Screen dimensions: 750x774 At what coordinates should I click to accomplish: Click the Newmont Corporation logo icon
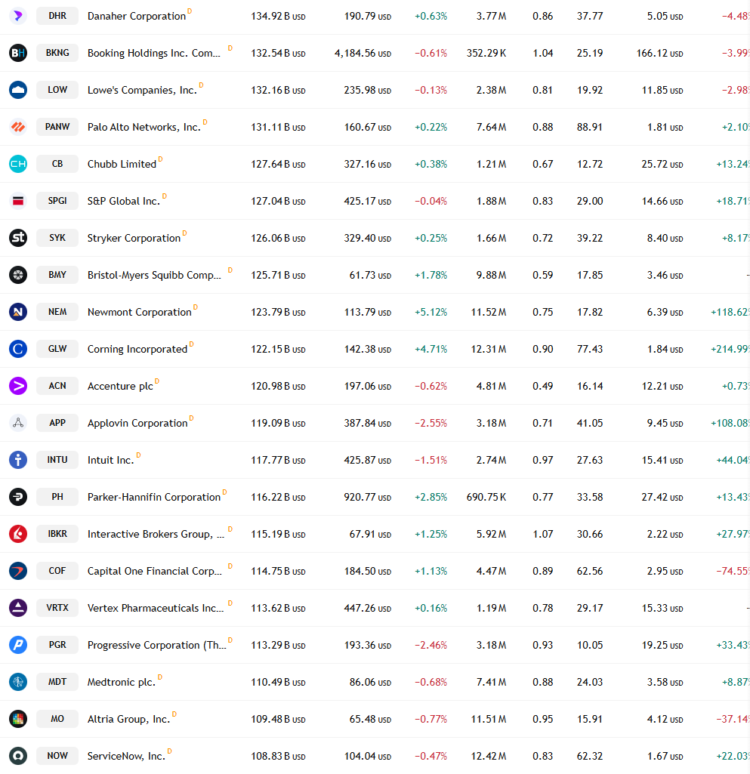(18, 312)
